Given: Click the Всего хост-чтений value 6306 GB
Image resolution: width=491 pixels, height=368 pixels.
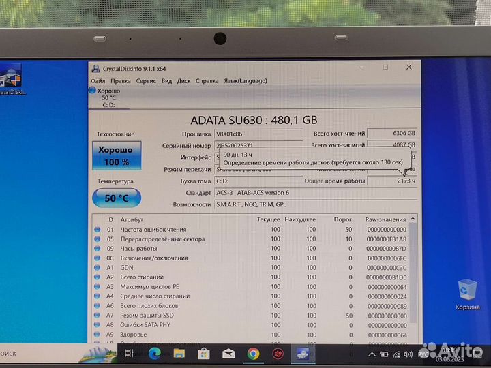Looking at the screenshot, I should point(392,134).
